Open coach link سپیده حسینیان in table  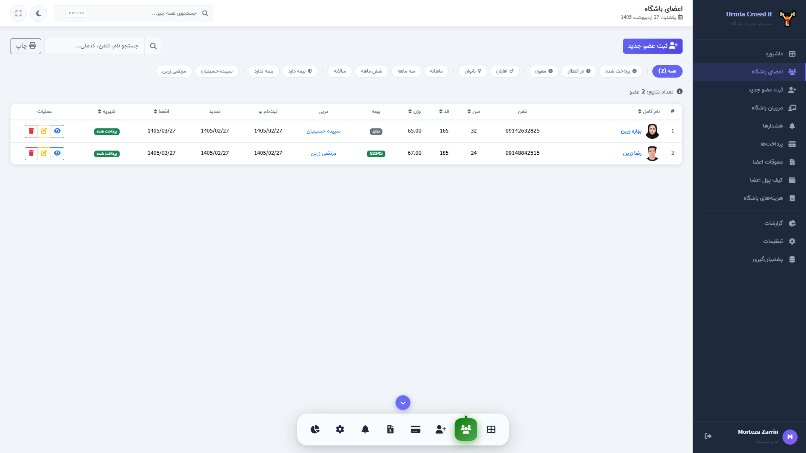tap(324, 131)
